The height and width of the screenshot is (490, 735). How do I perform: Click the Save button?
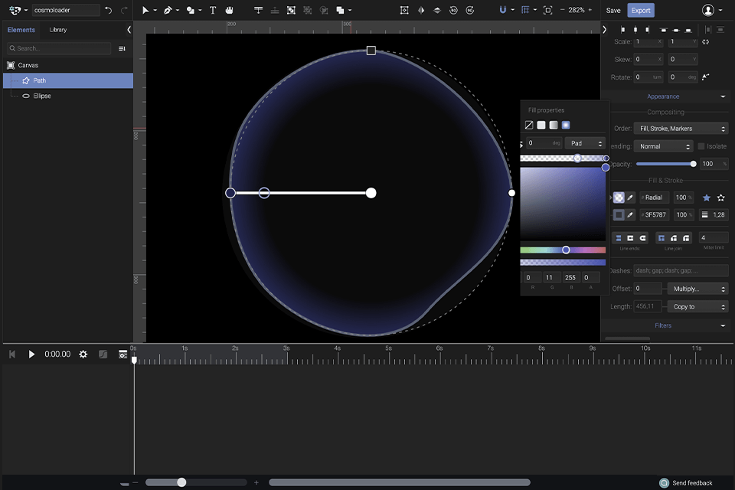613,11
